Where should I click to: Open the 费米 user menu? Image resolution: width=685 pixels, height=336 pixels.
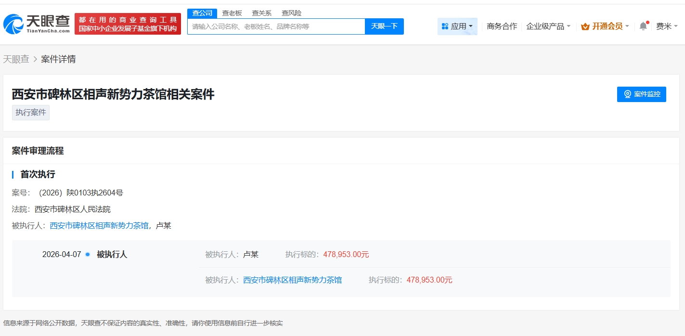(666, 26)
